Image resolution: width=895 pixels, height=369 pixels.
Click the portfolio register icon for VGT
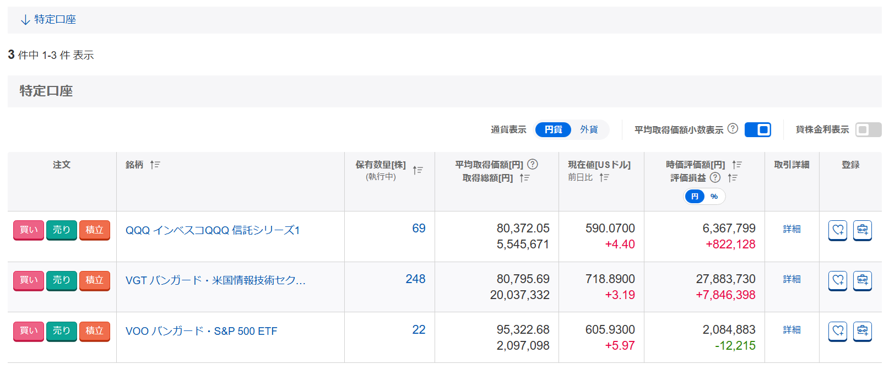[862, 280]
